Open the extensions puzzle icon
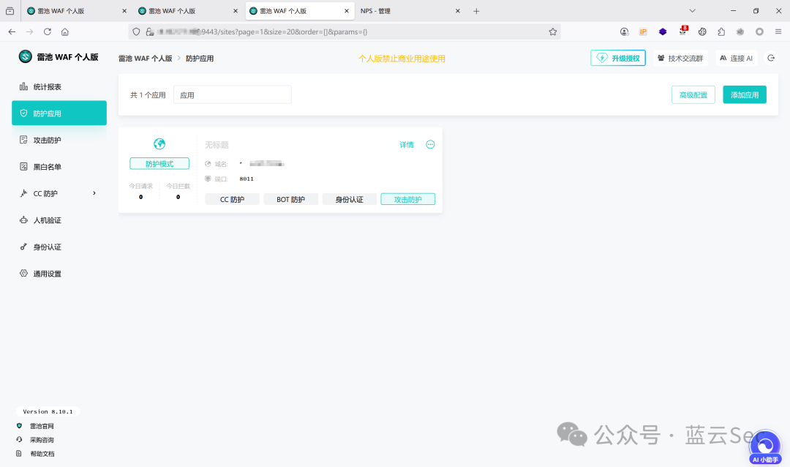 (721, 31)
